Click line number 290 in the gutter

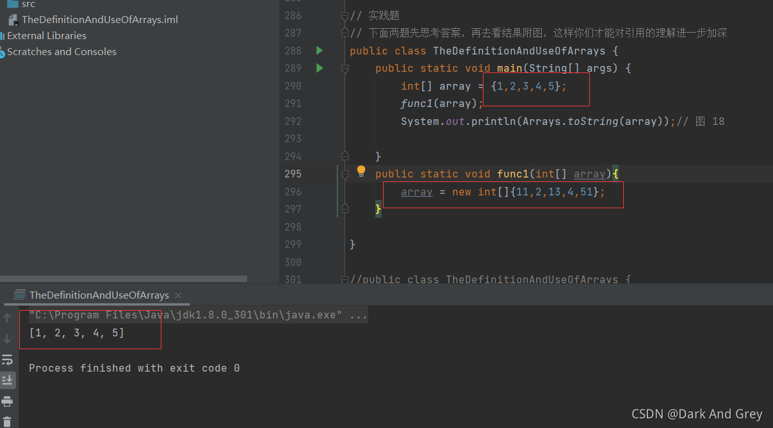(293, 86)
